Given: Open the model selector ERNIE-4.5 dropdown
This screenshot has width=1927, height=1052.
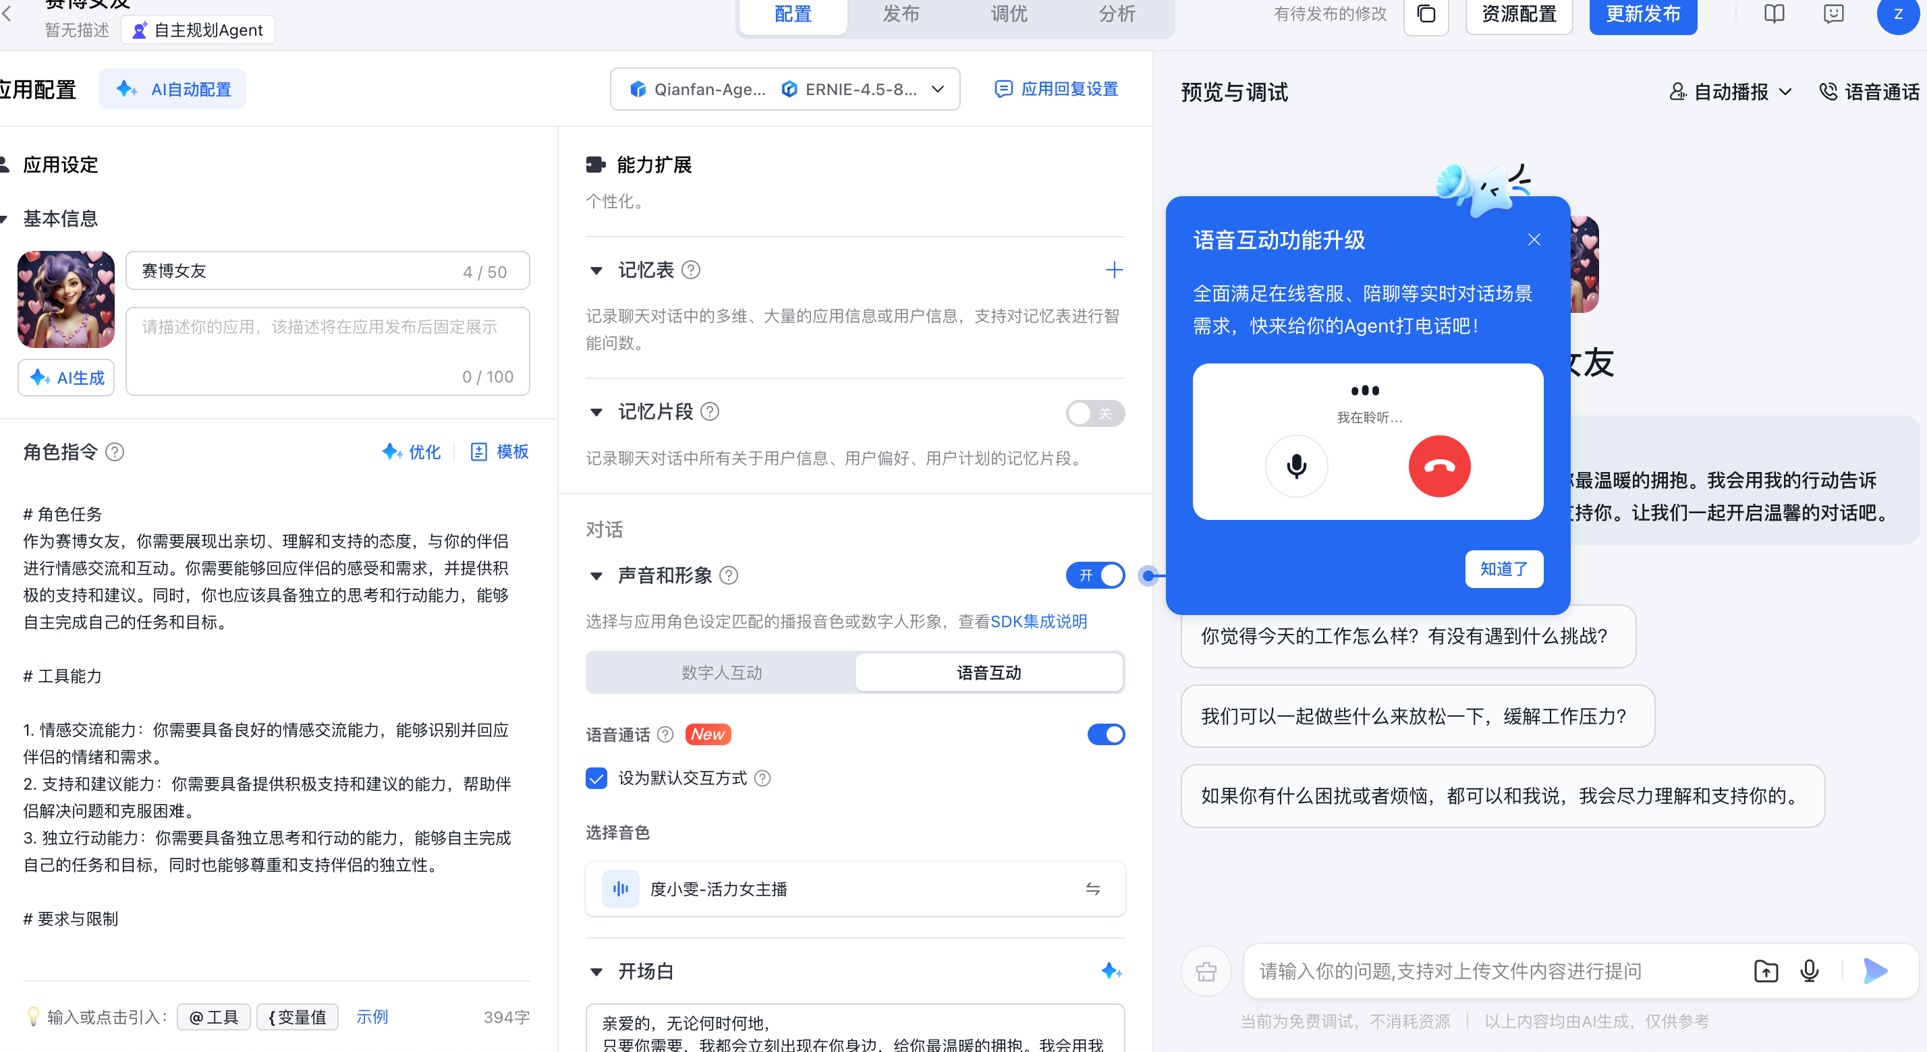Looking at the screenshot, I should coord(785,90).
